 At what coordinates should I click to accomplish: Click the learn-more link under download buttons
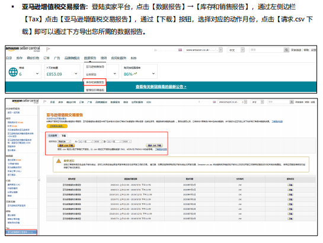click(161, 149)
